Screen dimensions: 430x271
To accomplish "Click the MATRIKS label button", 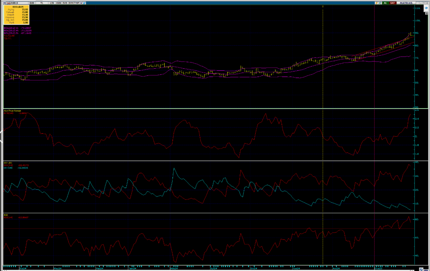I will coord(406,3).
